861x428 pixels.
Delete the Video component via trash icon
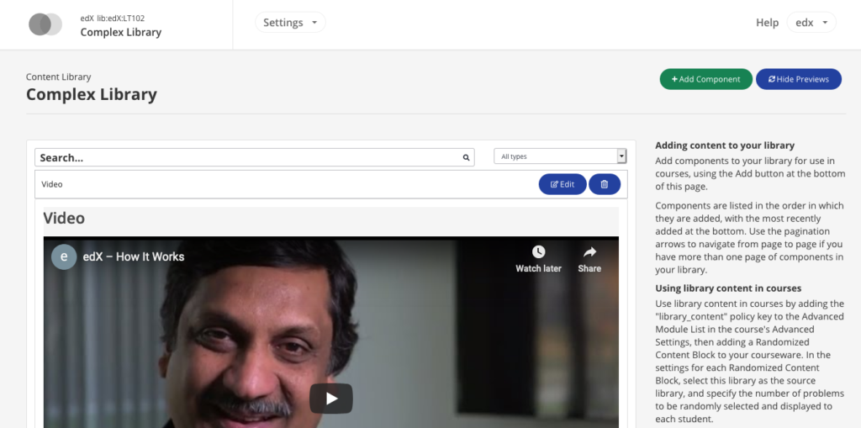pyautogui.click(x=605, y=184)
